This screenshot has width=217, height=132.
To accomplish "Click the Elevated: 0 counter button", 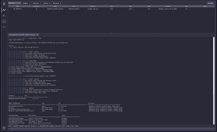I will click(x=57, y=3).
